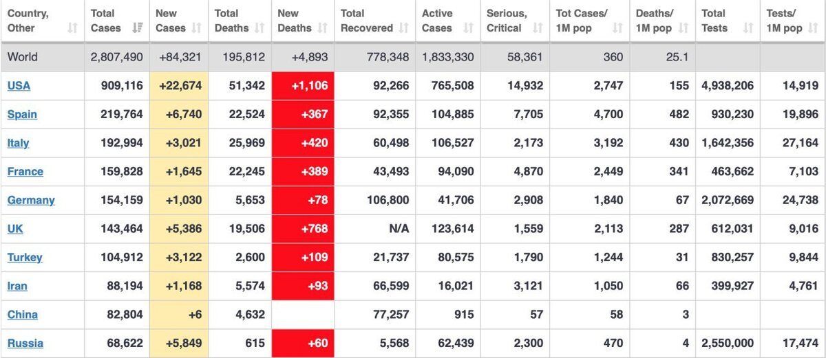Select the Turkey country link
The image size is (826, 358).
(x=25, y=257)
